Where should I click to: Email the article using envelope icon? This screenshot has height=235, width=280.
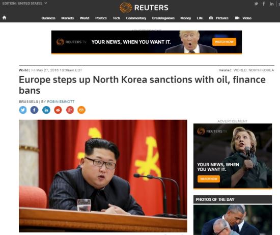click(81, 110)
